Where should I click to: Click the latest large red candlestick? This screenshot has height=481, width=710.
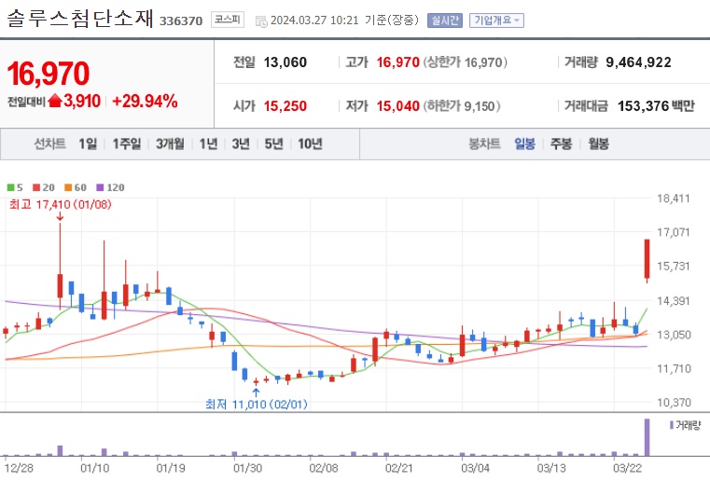tap(647, 259)
